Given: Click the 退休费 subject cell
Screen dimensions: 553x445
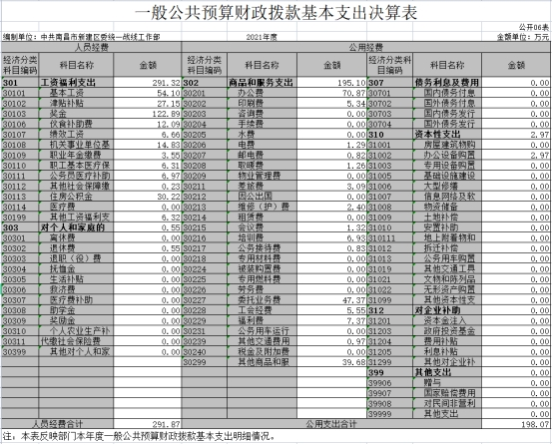Looking at the screenshot, I should coord(76,248).
